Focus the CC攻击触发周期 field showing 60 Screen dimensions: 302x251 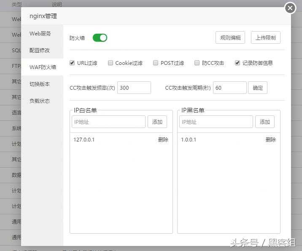click(x=230, y=88)
